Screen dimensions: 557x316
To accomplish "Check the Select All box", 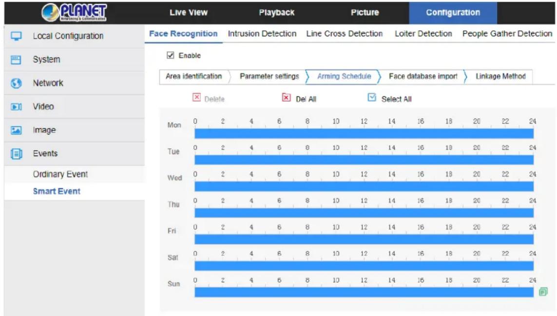I will 371,98.
